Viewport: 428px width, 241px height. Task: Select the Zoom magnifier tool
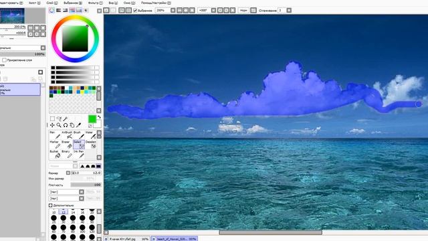(x=59, y=125)
